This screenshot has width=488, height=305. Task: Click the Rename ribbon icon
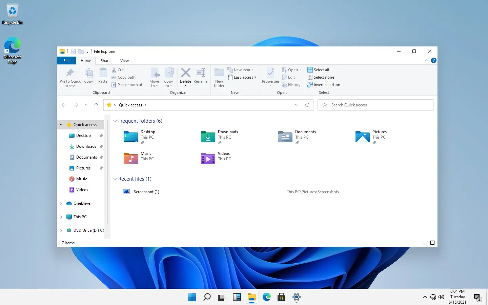201,76
